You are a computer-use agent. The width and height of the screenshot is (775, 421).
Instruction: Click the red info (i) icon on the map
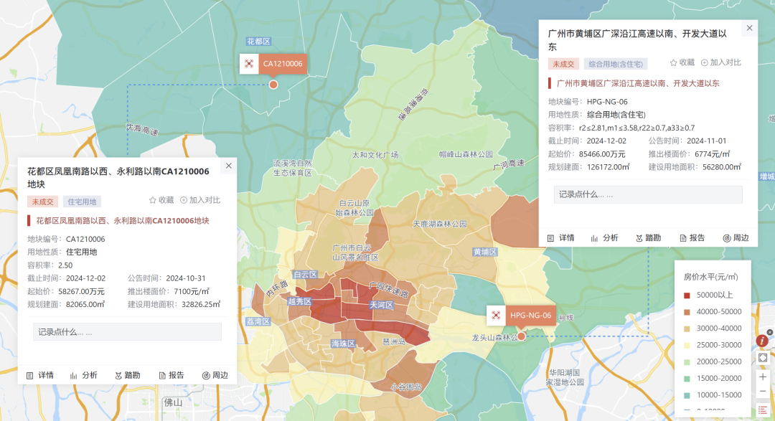pos(761,341)
